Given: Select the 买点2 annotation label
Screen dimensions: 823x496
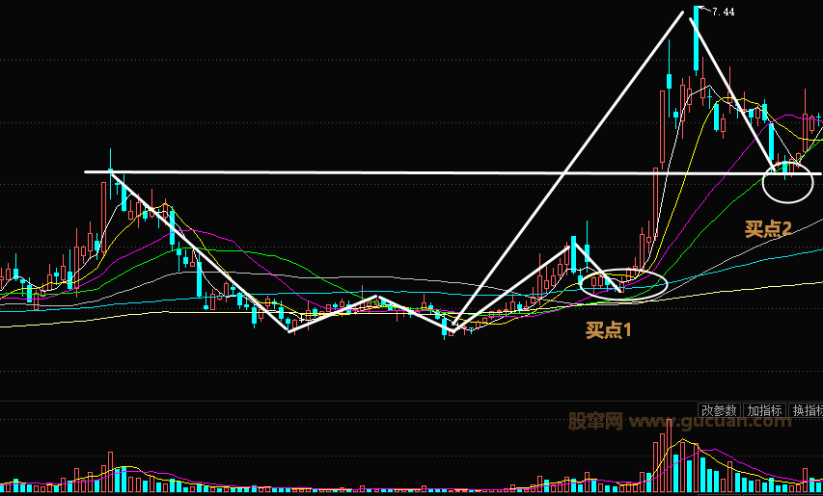Looking at the screenshot, I should (x=768, y=229).
